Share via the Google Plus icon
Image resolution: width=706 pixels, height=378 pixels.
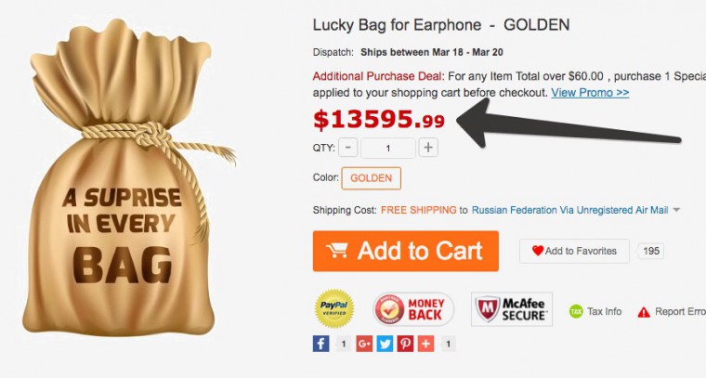(364, 344)
